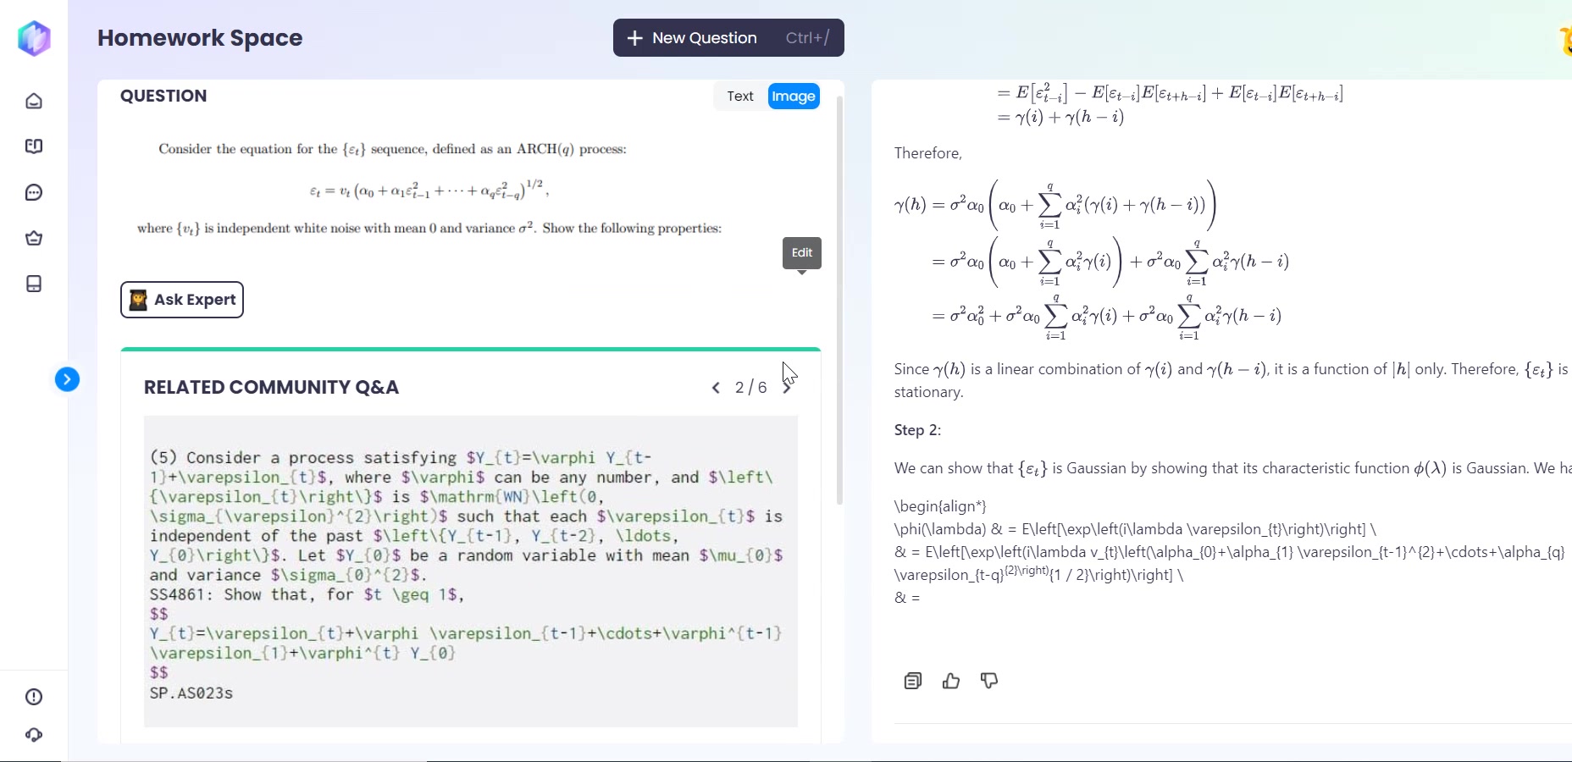1572x762 pixels.
Task: Expand sidebar with blue arrow button
Action: pyautogui.click(x=68, y=379)
